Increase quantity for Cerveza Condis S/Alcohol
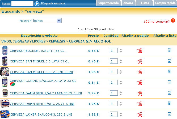The height and width of the screenshot is (119, 177). click(x=121, y=81)
